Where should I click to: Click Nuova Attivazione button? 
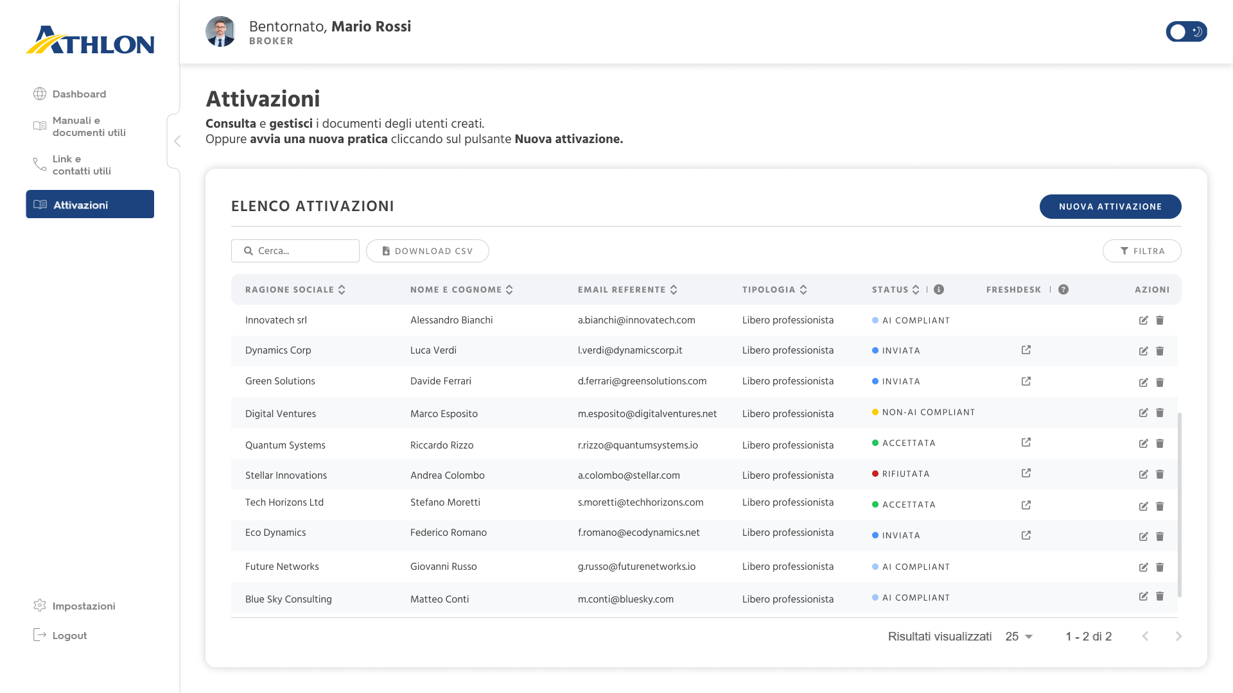tap(1110, 207)
